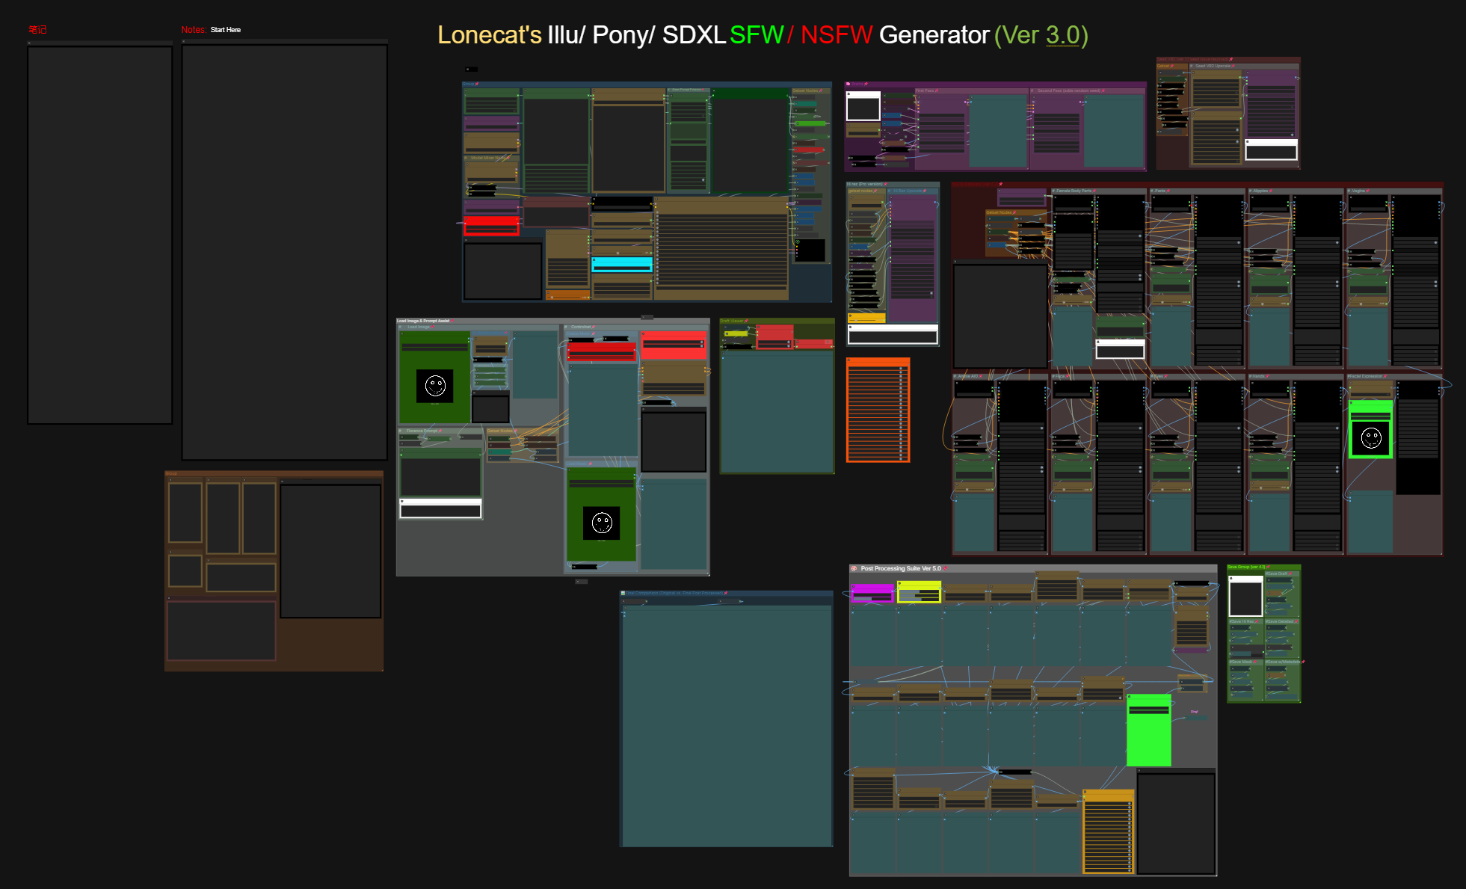
Task: Click underlined 3.0 version text in title
Action: tap(1062, 35)
